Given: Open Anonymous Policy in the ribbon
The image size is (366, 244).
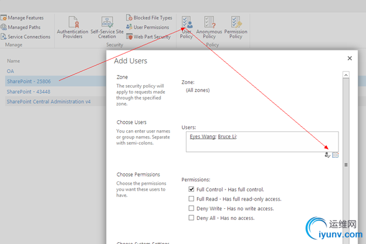Looking at the screenshot, I should (209, 28).
